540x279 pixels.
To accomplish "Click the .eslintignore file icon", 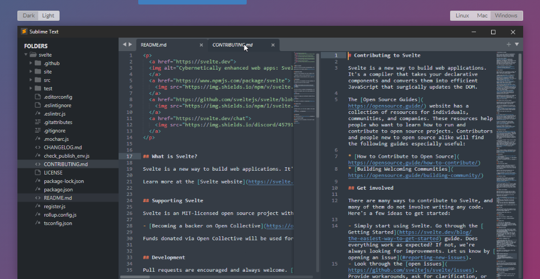I will (x=38, y=106).
